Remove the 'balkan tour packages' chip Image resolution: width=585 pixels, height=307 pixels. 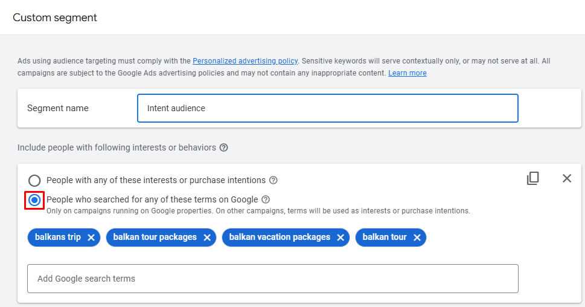tap(207, 238)
